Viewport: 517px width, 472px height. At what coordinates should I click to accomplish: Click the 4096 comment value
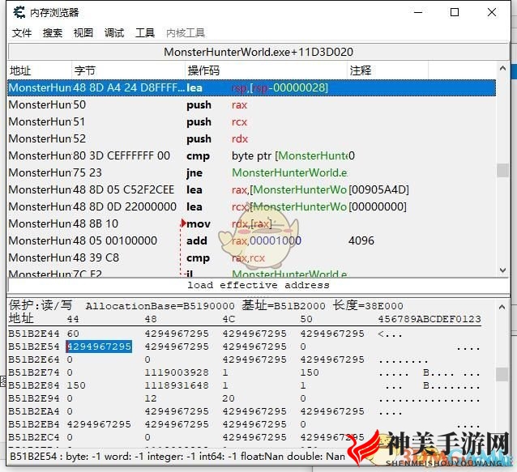[361, 240]
